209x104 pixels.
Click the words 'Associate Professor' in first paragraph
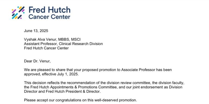coord(138,70)
